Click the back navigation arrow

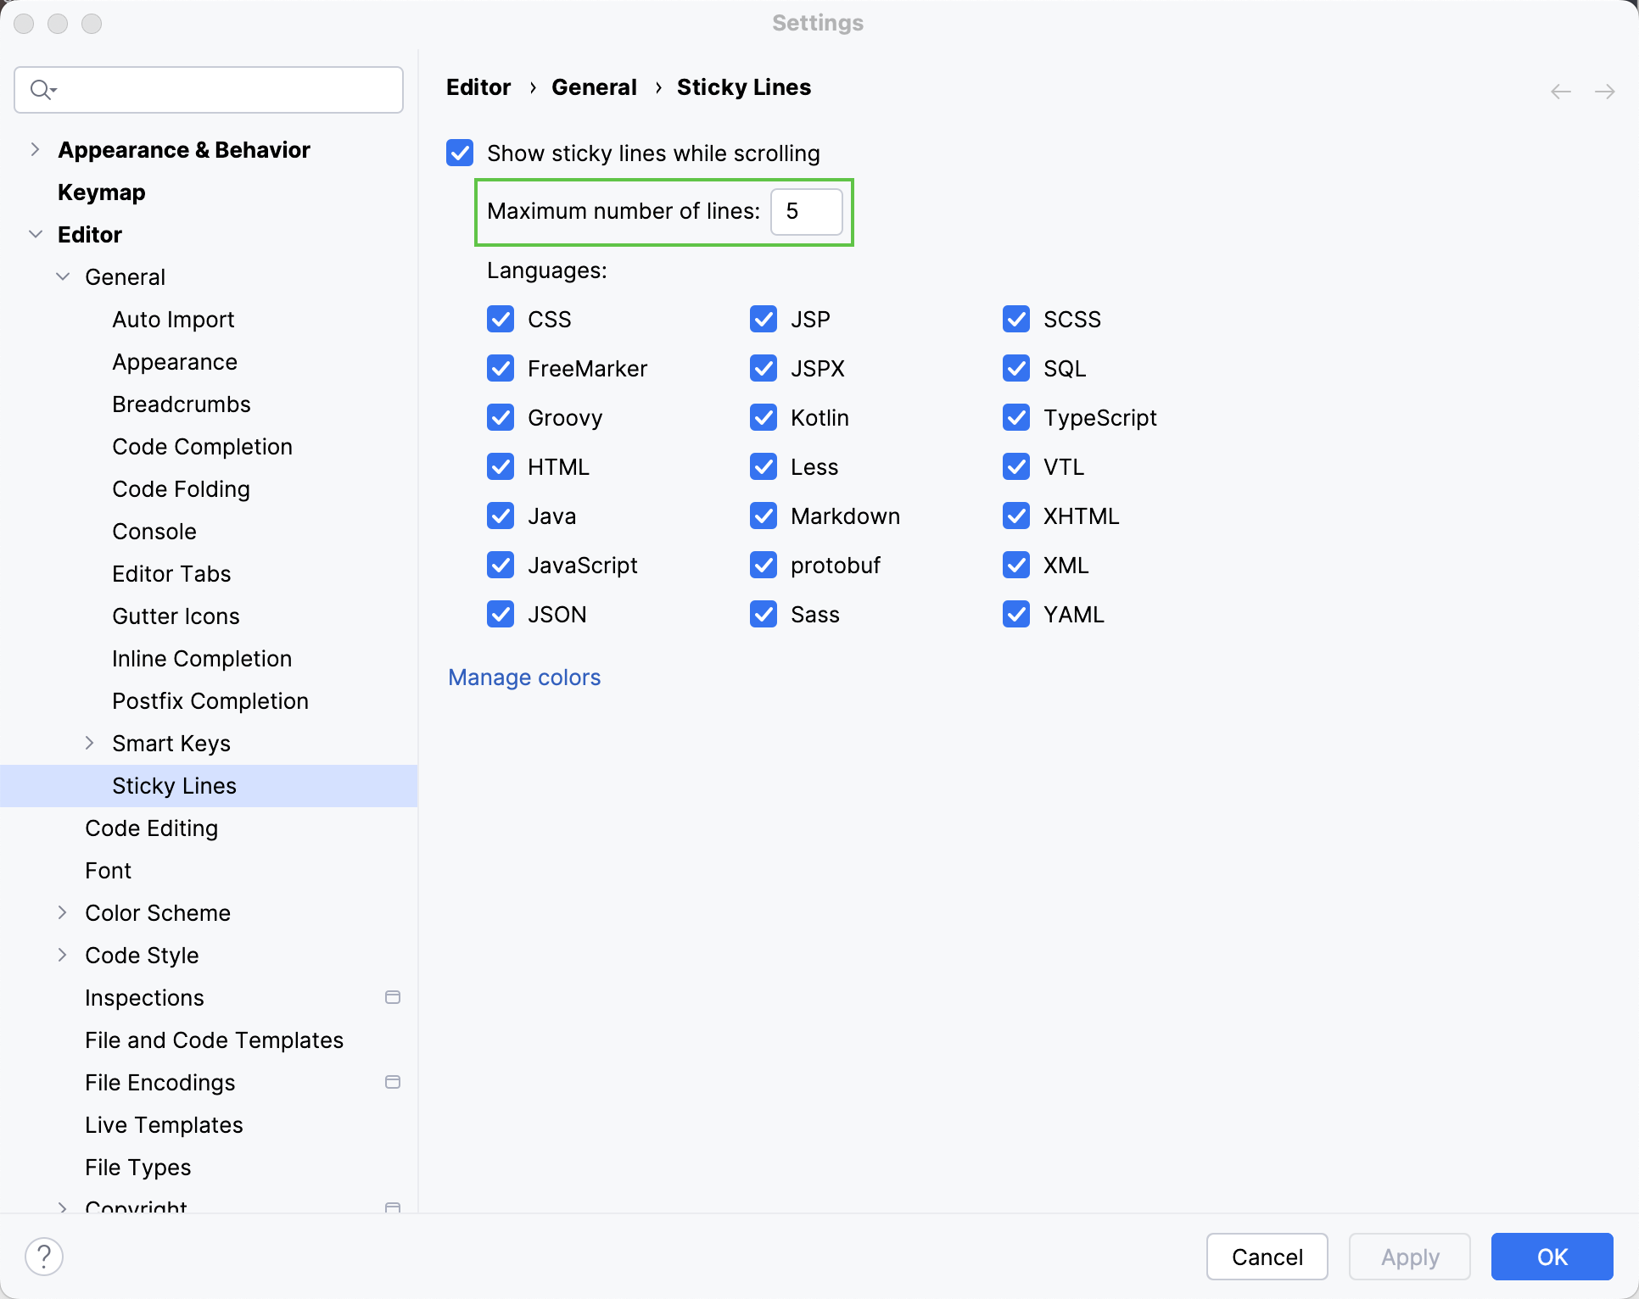[x=1560, y=89]
